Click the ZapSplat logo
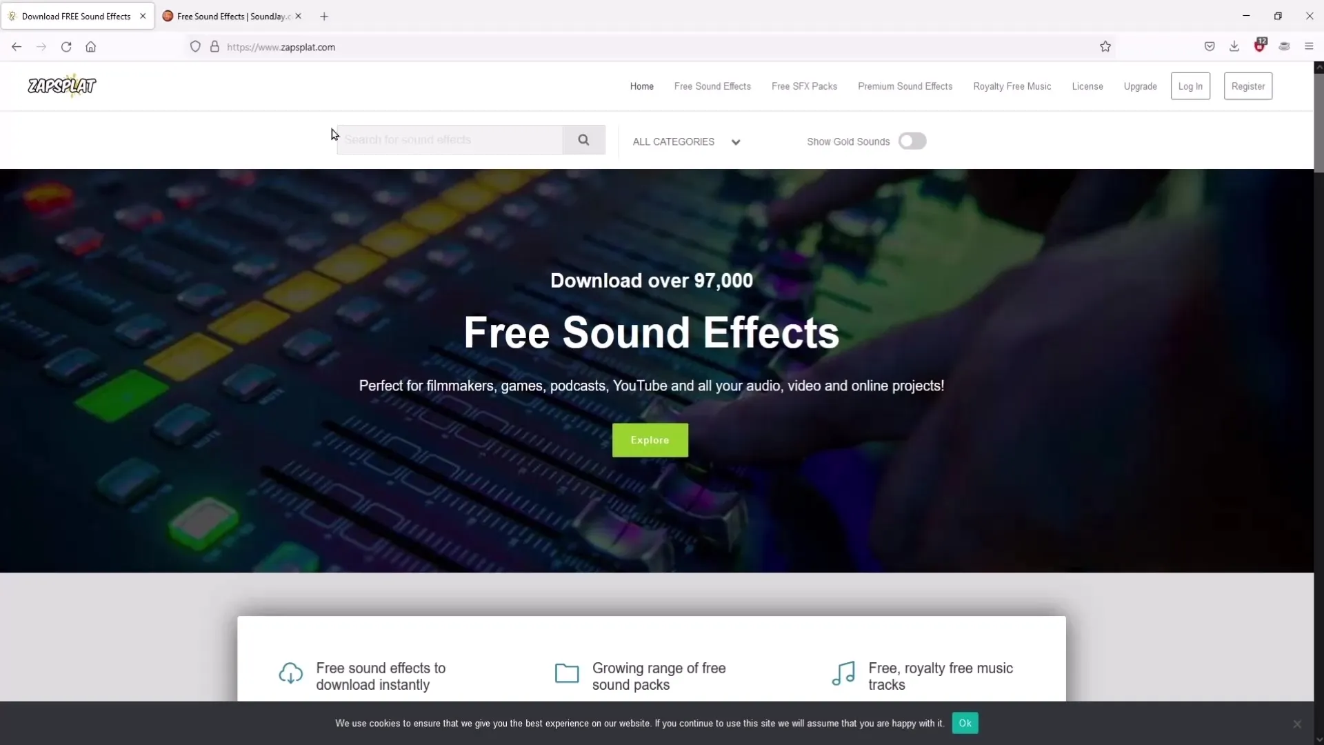Screen dimensions: 1324x745 (62, 86)
